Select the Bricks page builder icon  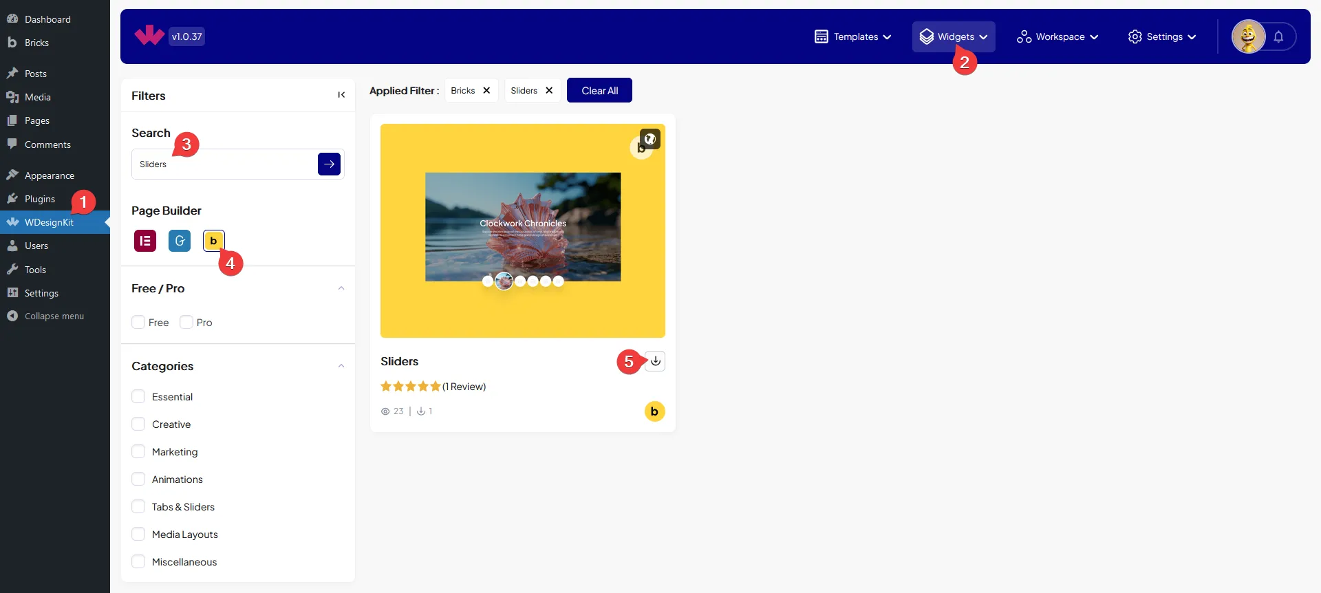point(213,241)
